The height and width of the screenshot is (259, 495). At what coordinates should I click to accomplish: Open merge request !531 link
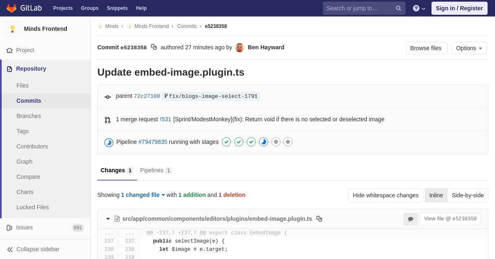point(165,119)
